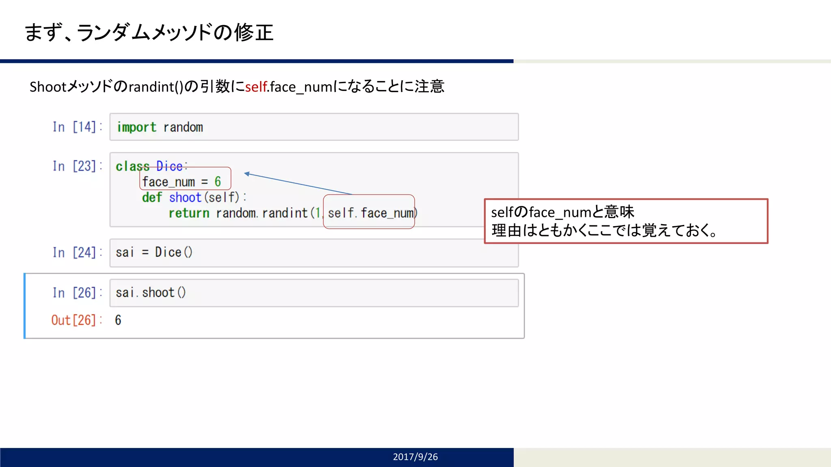This screenshot has width=831, height=467.
Task: Click the 'sai.shoot()' code cell
Action: click(x=314, y=293)
